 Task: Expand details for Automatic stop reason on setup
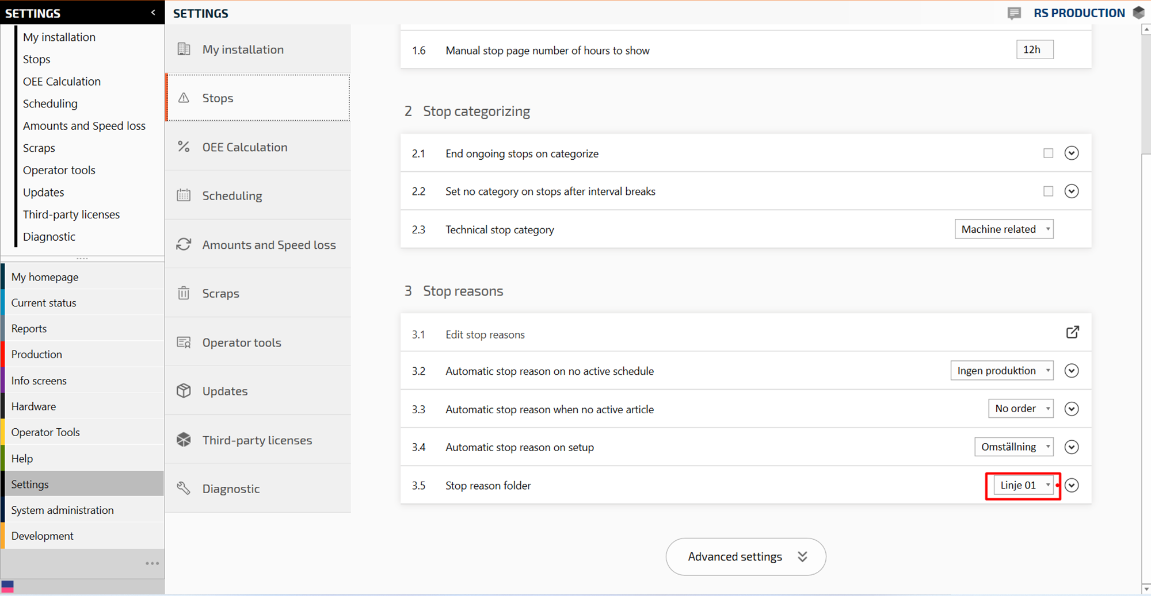(x=1072, y=447)
